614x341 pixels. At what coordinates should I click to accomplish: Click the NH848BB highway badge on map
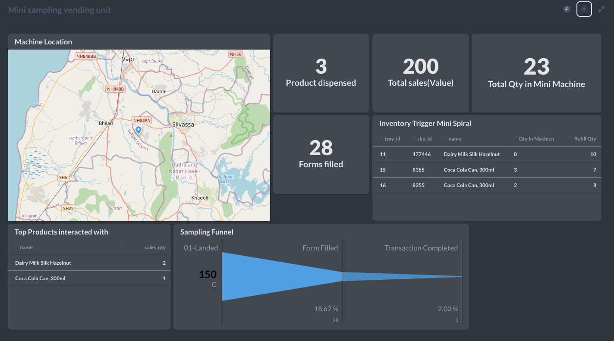coord(86,56)
